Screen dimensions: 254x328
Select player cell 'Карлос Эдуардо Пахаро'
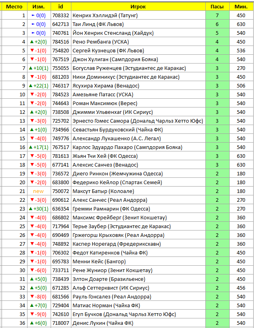coord(138,147)
